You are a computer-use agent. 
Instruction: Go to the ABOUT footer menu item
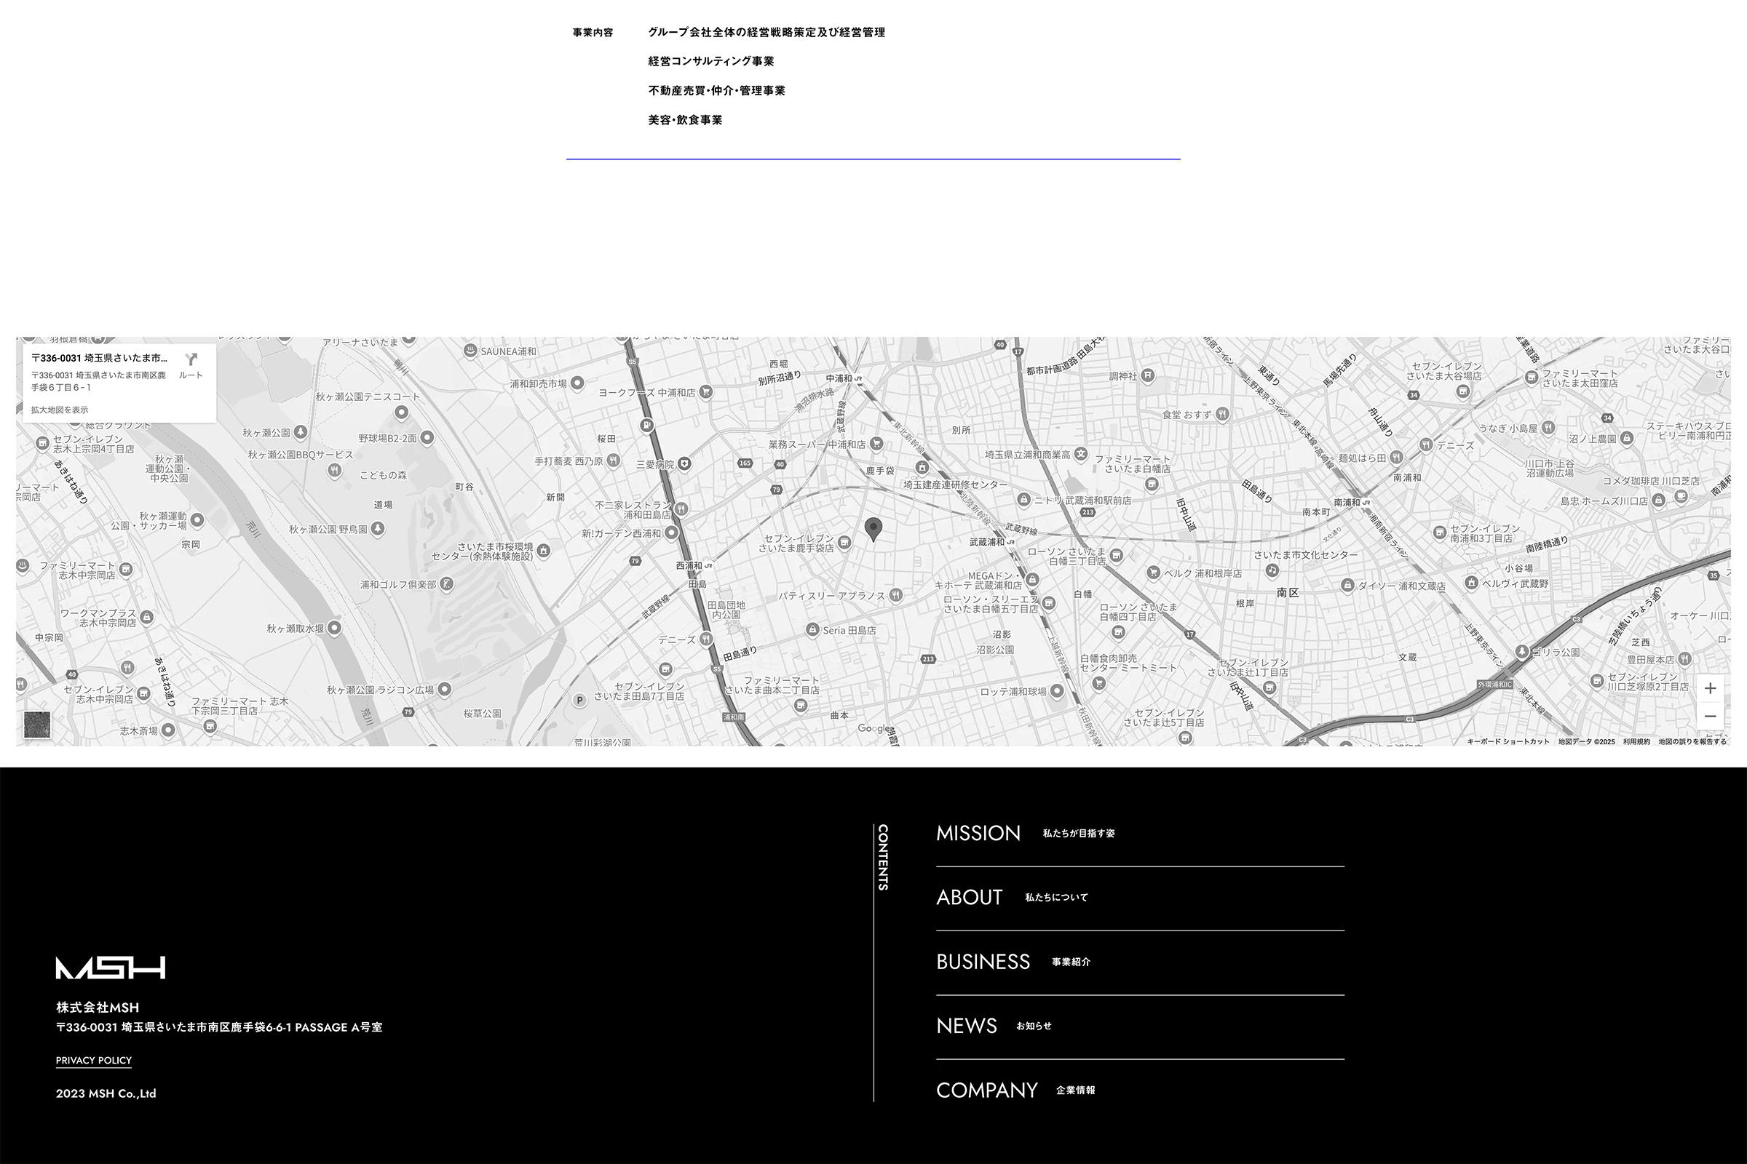point(970,897)
